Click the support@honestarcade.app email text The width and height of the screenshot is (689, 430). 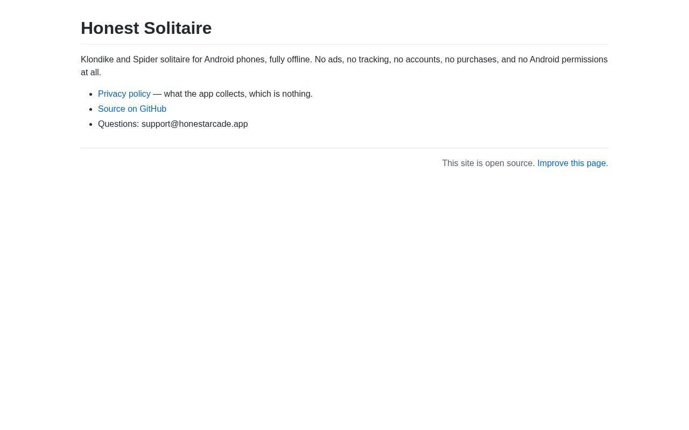pos(195,124)
